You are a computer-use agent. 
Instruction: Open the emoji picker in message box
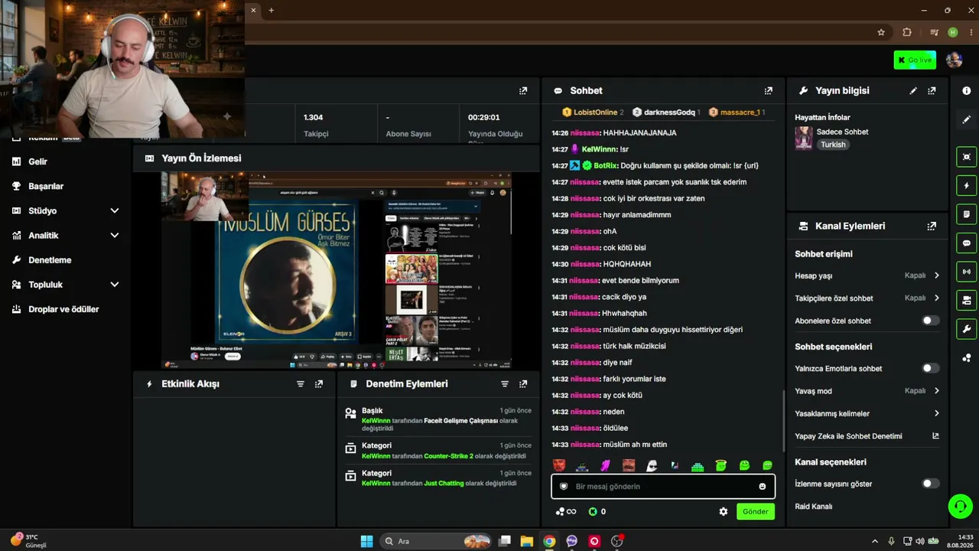[763, 487]
